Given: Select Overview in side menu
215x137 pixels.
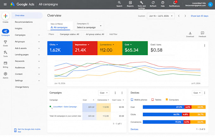Looking at the screenshot, I should pos(27,15).
